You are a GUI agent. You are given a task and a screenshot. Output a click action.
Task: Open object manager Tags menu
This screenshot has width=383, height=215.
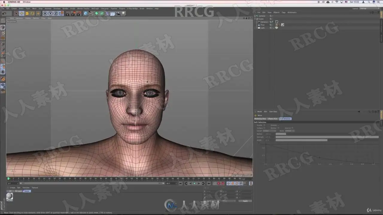click(x=284, y=12)
